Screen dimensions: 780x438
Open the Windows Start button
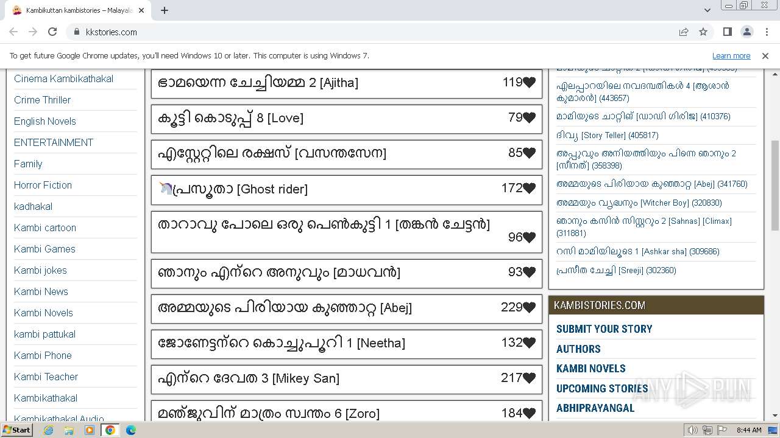click(16, 429)
